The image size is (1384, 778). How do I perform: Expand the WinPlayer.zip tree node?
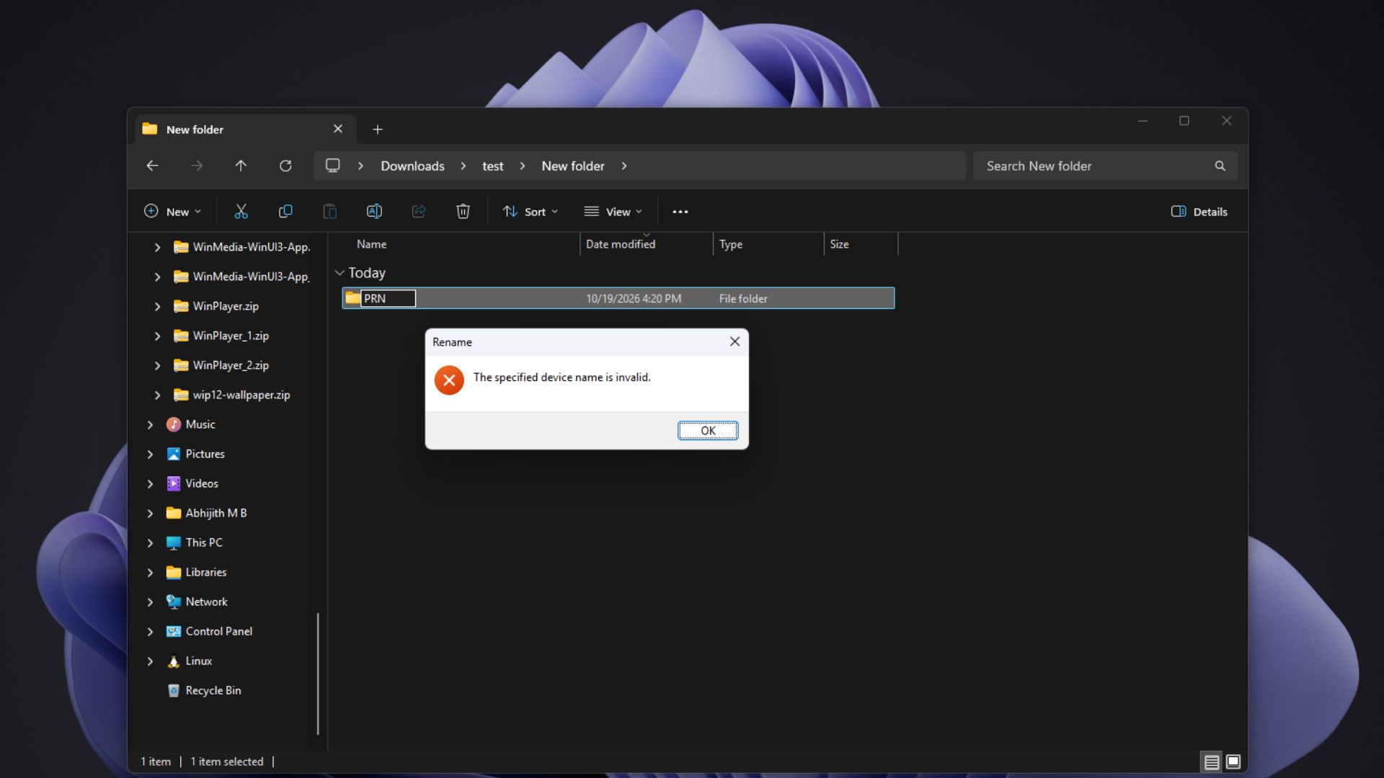coord(157,306)
